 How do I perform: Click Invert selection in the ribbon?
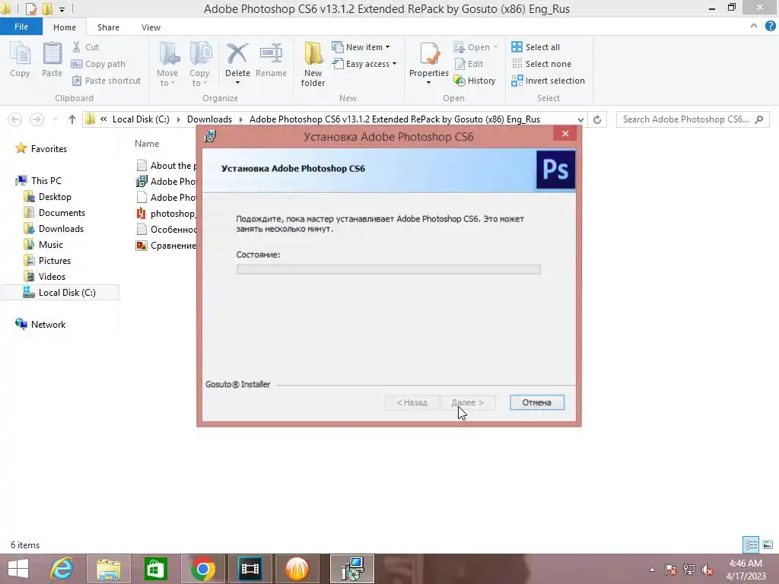coord(548,81)
